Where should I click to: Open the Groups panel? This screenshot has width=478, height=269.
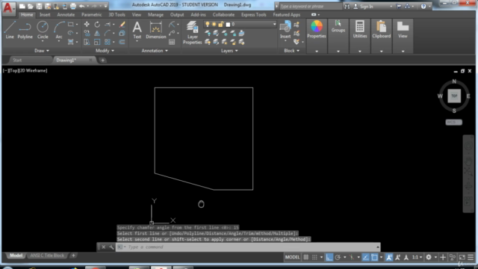click(338, 26)
